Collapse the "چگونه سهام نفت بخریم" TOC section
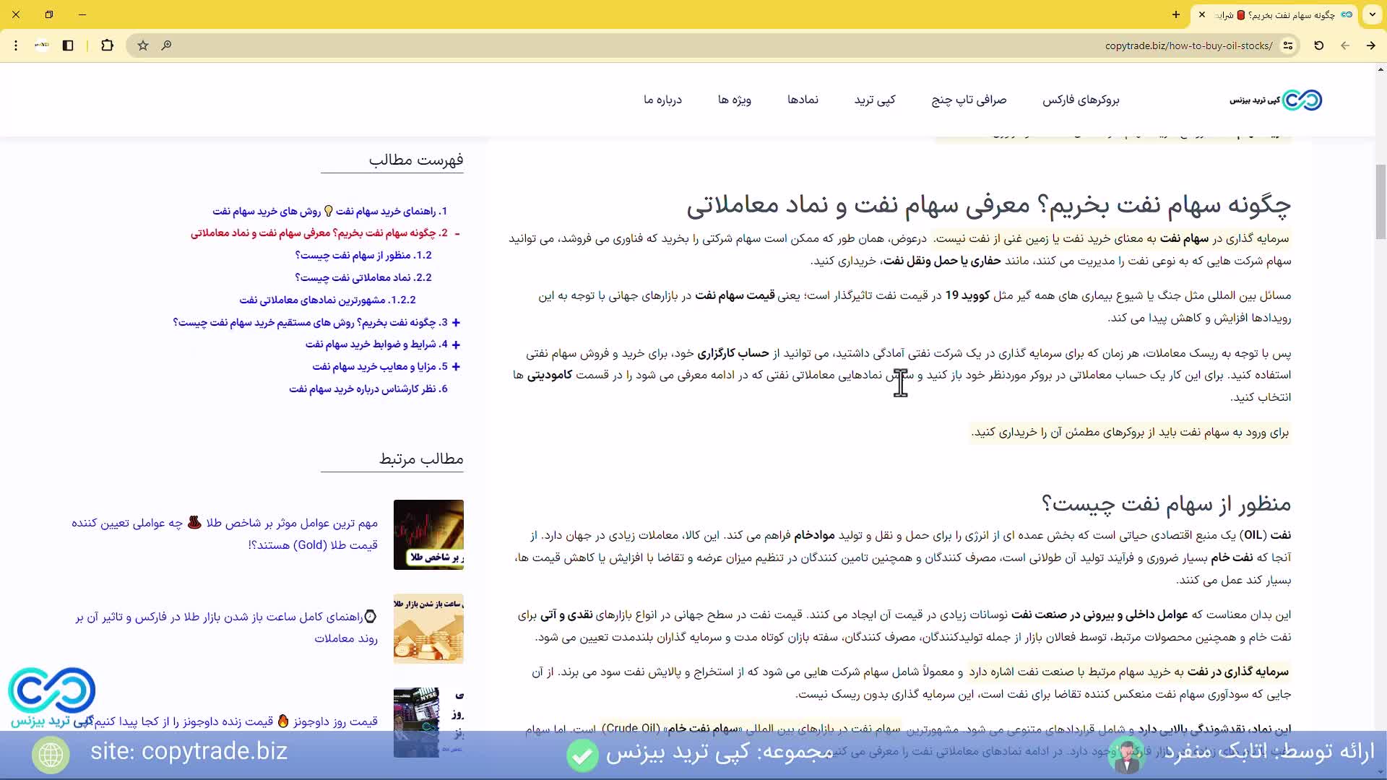Viewport: 1387px width, 780px height. [x=457, y=233]
